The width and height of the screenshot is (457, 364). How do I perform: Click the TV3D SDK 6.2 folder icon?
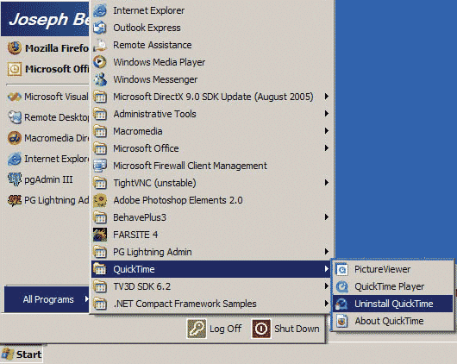(100, 286)
